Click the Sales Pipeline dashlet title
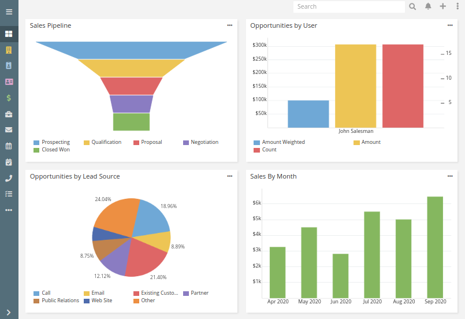465x319 pixels. point(50,25)
